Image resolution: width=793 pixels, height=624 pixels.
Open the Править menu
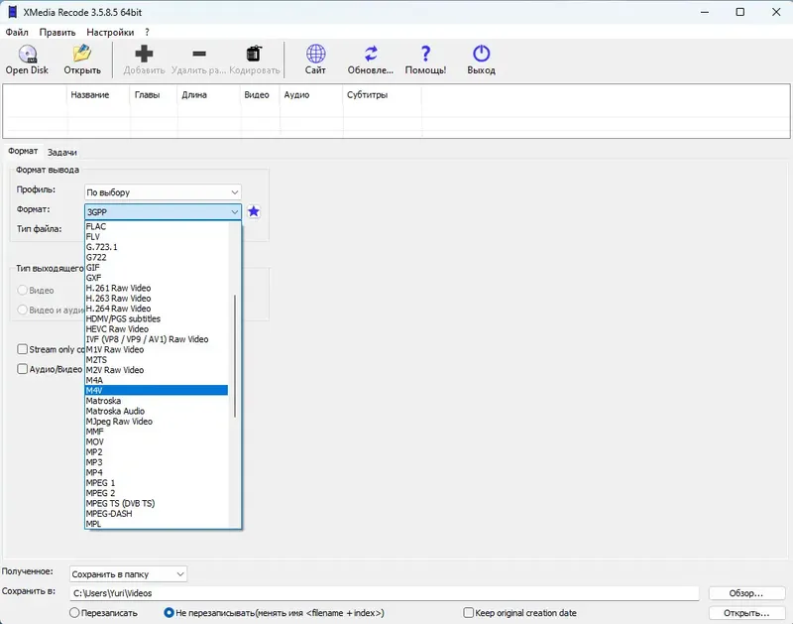coord(57,32)
